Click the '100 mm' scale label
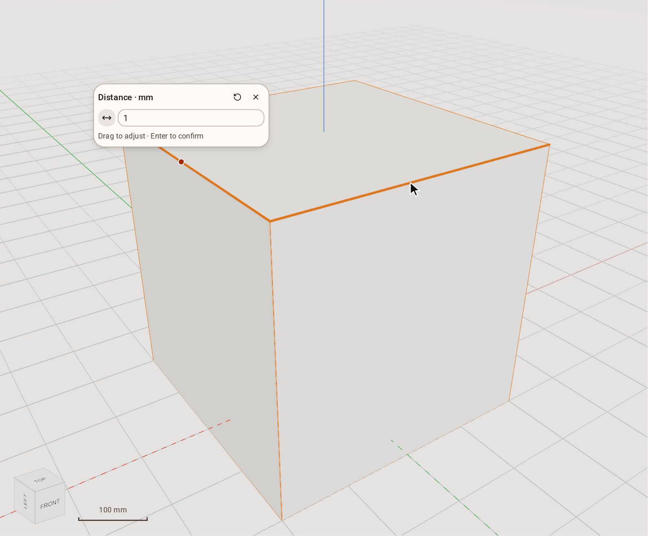Viewport: 648px width, 536px height. pos(113,510)
